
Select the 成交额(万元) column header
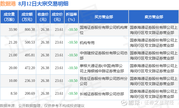tap(27, 17)
